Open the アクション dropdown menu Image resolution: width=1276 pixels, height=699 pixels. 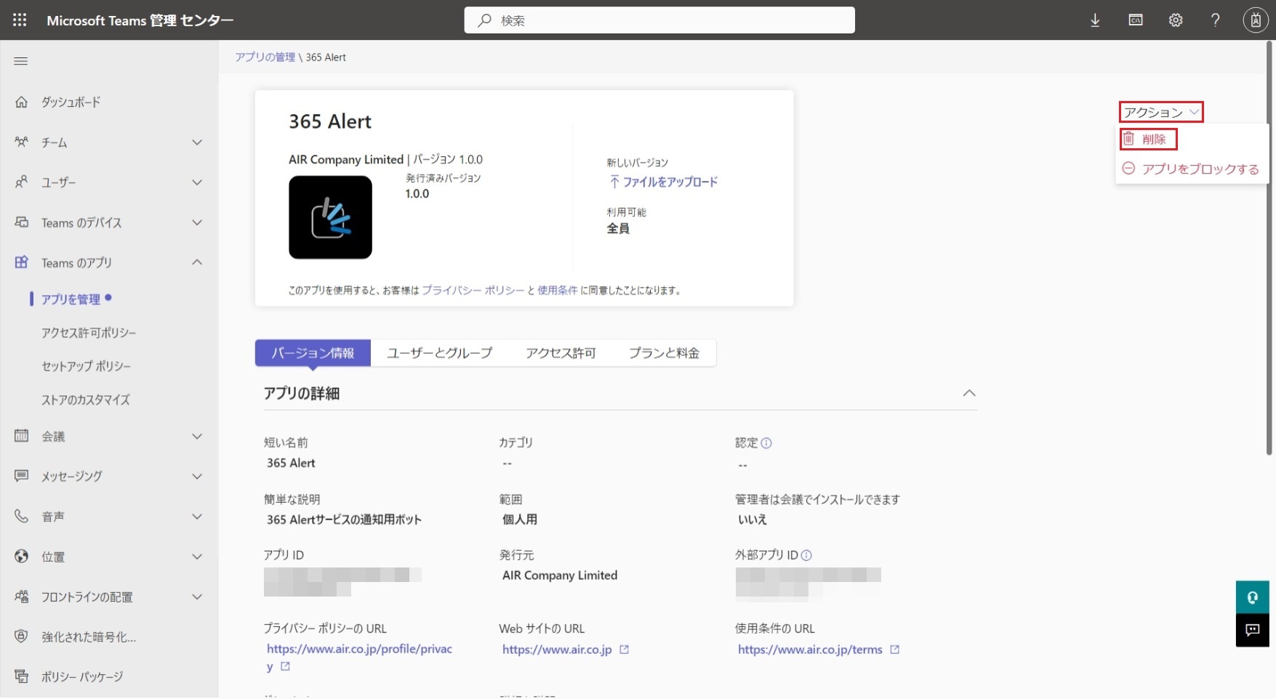tap(1160, 112)
